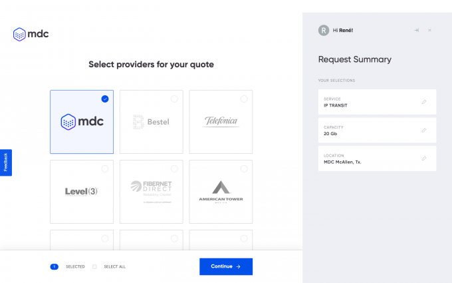
Task: Collapse the Request Summary panel arrow icon
Action: pos(417,30)
